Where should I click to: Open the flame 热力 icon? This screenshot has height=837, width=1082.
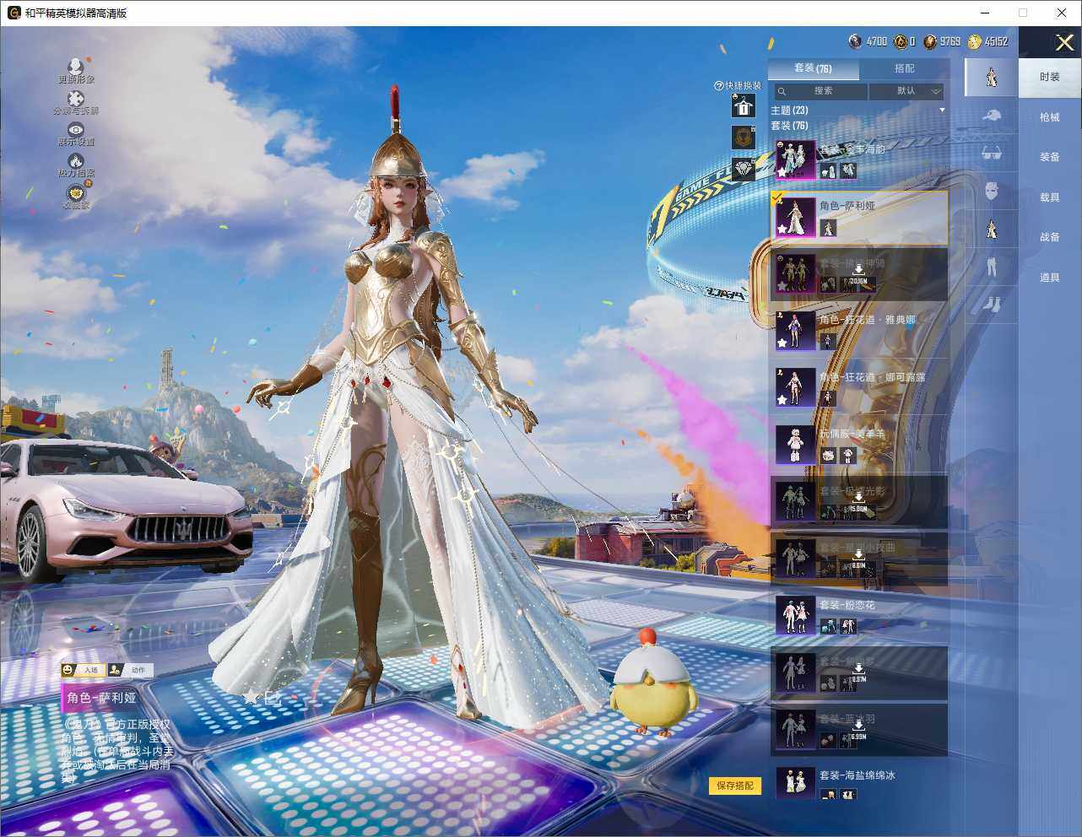tap(76, 160)
